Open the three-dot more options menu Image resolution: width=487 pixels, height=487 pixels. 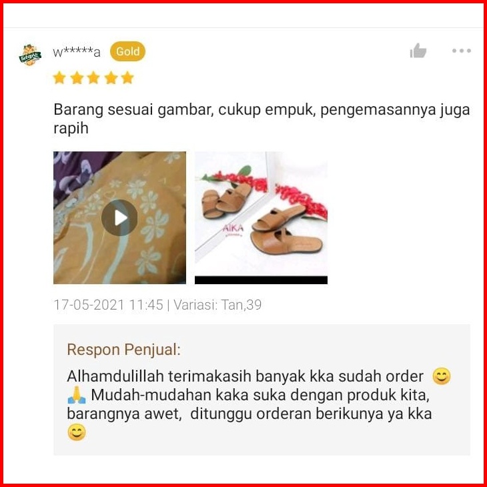point(461,51)
